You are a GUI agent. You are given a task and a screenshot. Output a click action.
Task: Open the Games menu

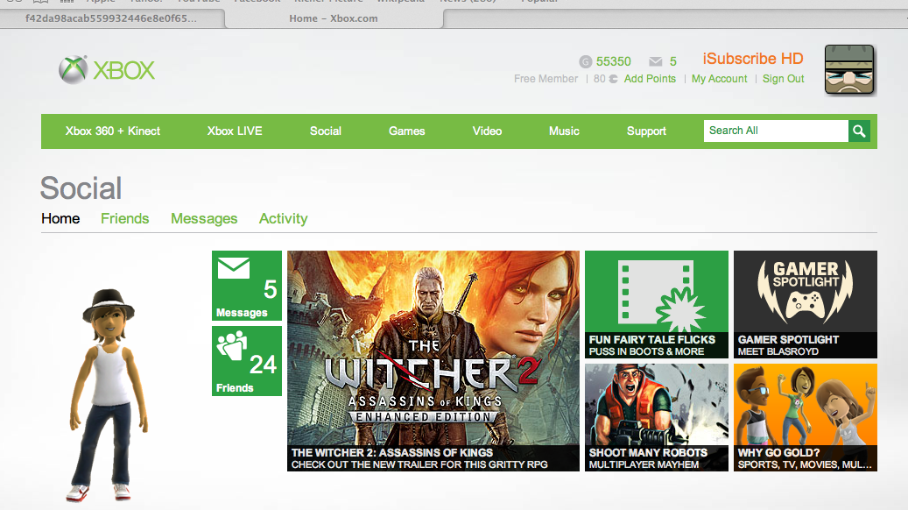tap(406, 131)
